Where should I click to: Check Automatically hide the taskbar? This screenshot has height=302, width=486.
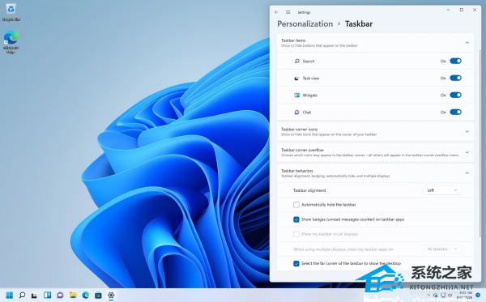tap(296, 205)
